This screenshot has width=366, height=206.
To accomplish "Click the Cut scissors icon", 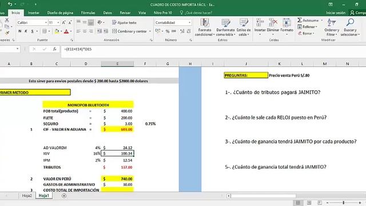I will tap(7, 21).
